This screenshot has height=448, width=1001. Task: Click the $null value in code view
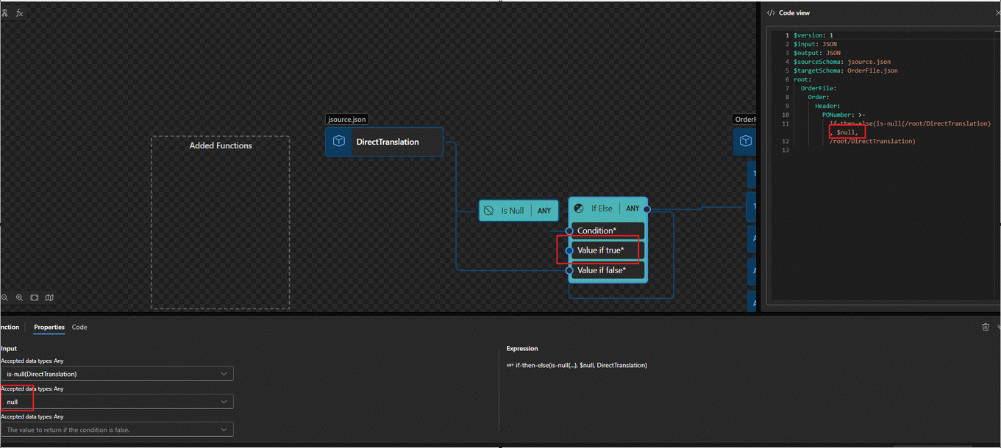847,132
